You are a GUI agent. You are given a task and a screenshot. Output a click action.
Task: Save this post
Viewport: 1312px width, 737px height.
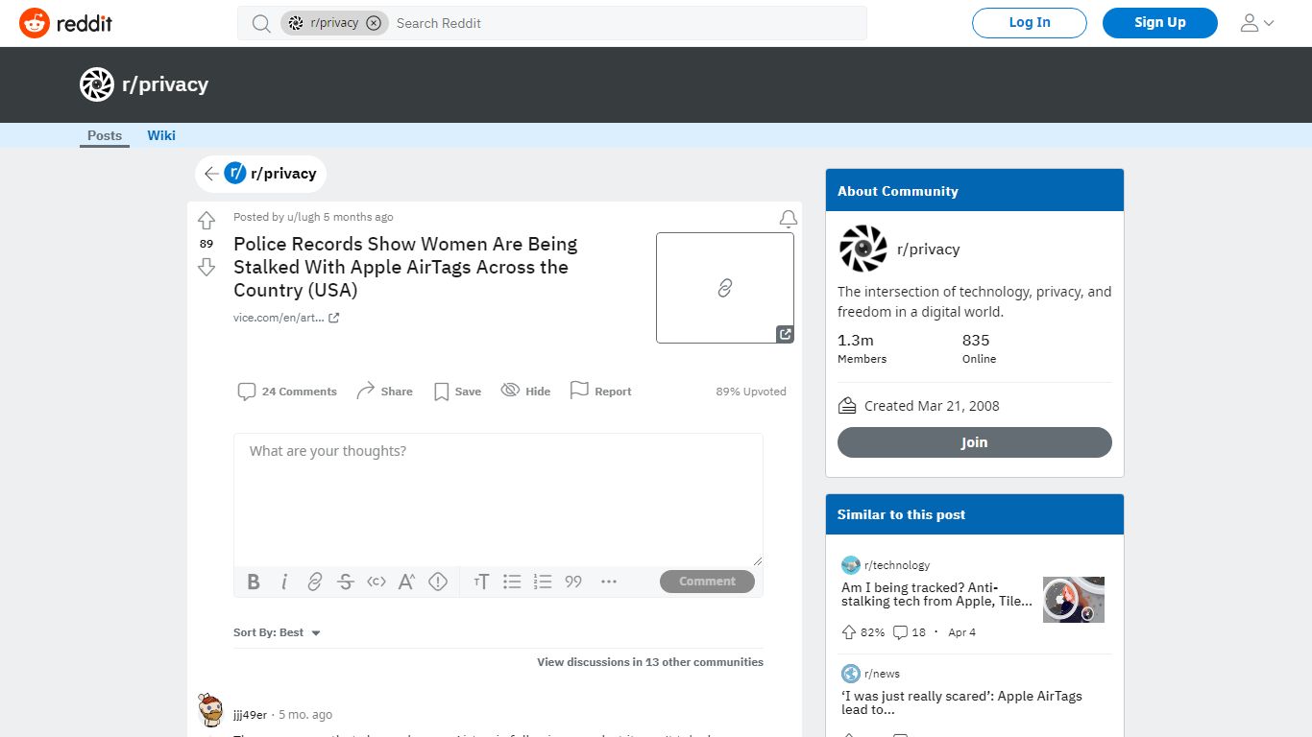coord(457,392)
